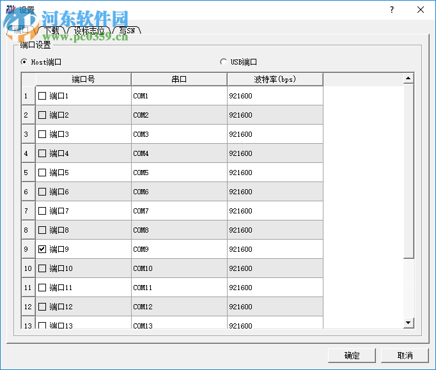
Task: Click the help question mark button
Action: (x=392, y=10)
